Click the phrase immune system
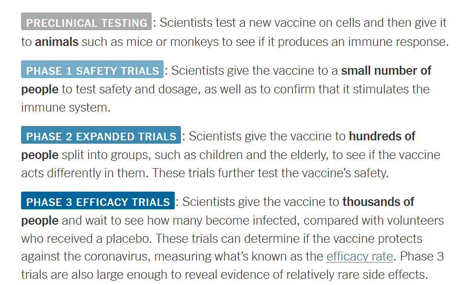460x285 pixels. coord(66,107)
